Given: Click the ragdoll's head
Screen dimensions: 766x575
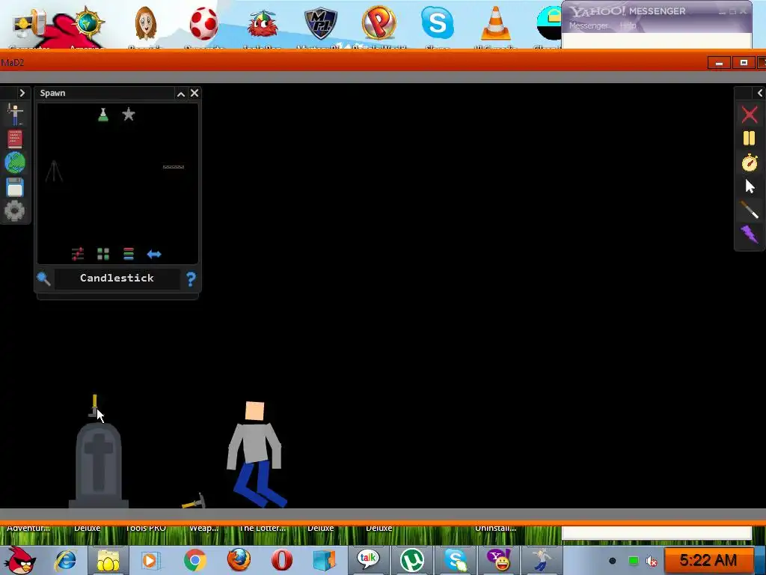Looking at the screenshot, I should 254,411.
